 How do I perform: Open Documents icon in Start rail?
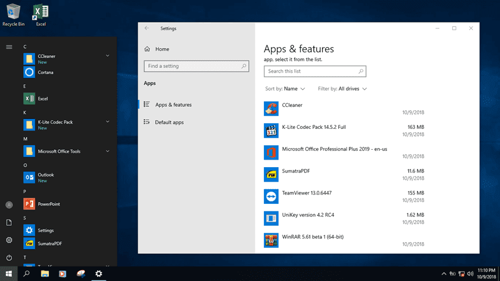[x=9, y=222]
